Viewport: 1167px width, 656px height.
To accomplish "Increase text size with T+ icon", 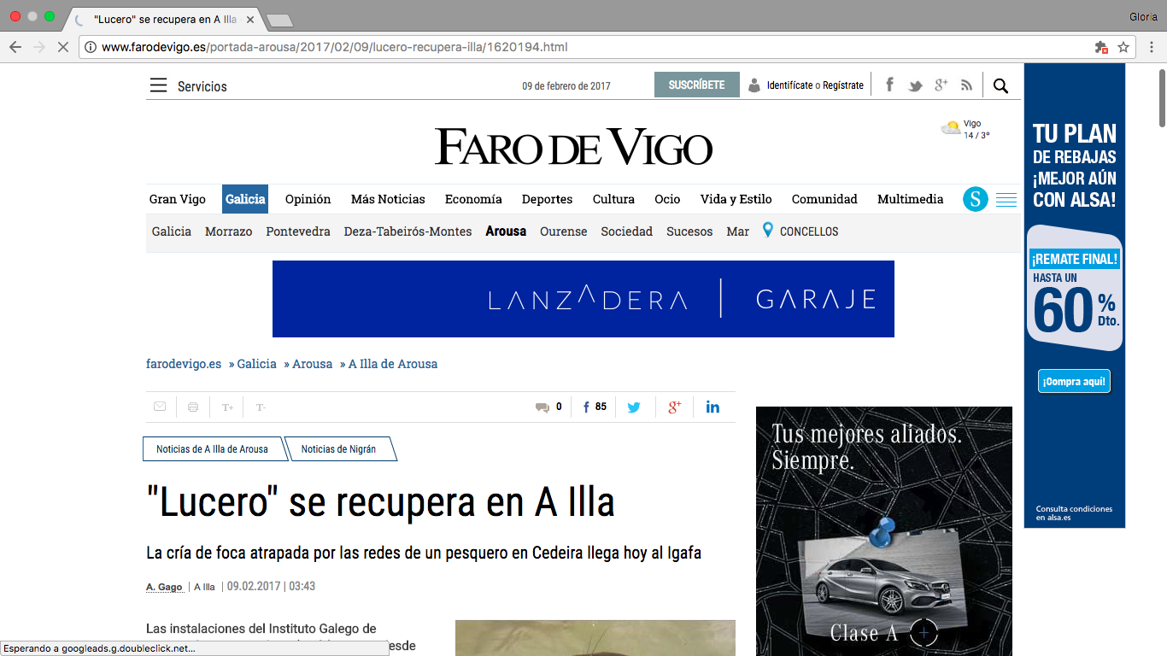I will pyautogui.click(x=227, y=407).
